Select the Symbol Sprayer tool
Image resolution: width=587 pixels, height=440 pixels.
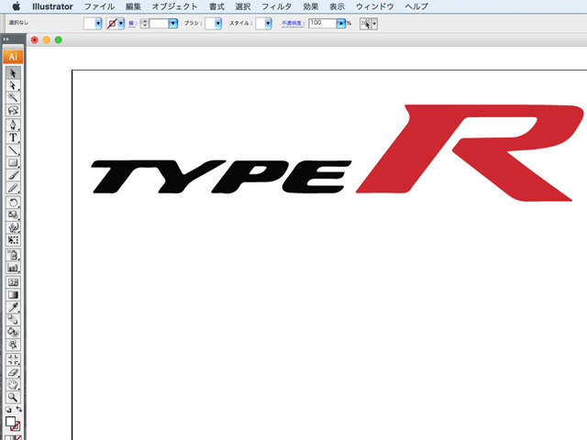tap(13, 255)
